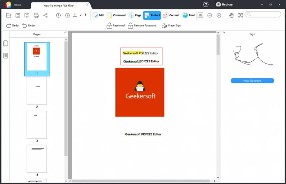The height and width of the screenshot is (184, 286).
Task: Open bookmarks outline sidebar icon
Action: (x=6, y=56)
